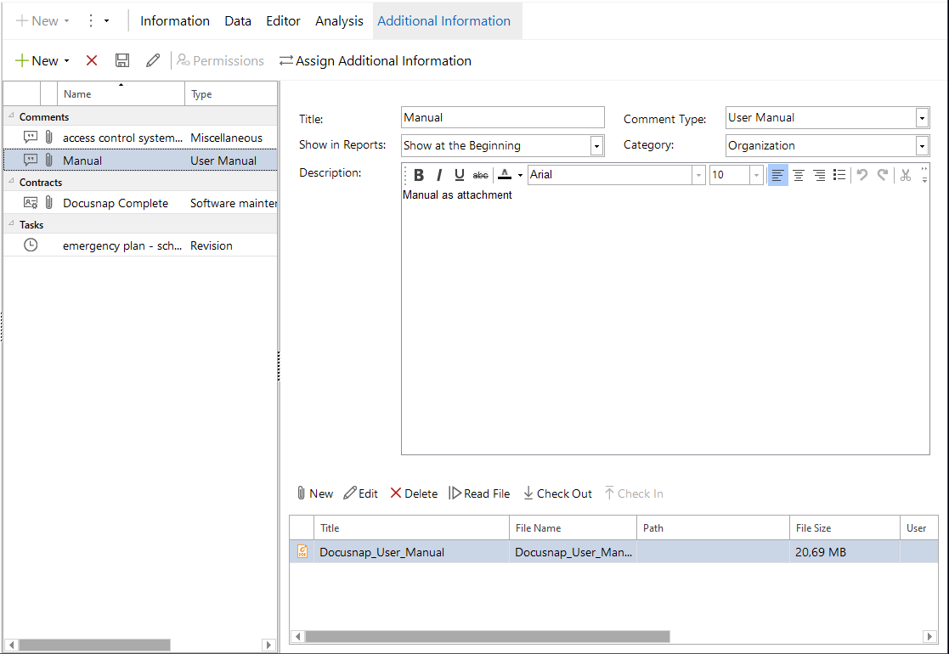This screenshot has width=949, height=654.
Task: Open the green New dropdown in toolbar
Action: coord(66,61)
